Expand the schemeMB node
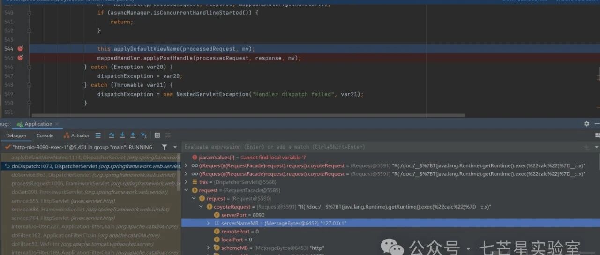 209,247
